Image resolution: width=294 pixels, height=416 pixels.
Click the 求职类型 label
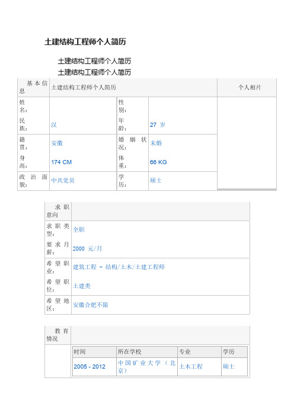(x=58, y=230)
